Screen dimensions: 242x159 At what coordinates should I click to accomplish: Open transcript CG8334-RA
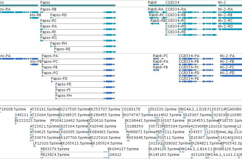(176, 9)
